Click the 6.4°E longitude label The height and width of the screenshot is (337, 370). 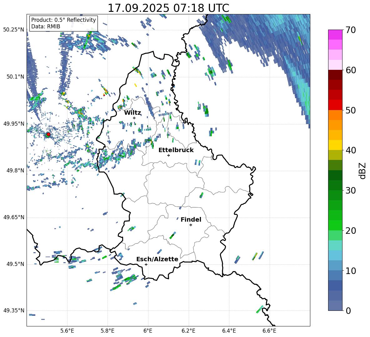pos(229,331)
